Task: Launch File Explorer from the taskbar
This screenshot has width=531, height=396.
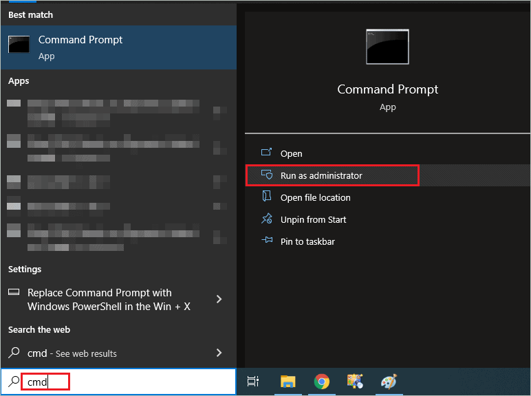Action: [288, 382]
